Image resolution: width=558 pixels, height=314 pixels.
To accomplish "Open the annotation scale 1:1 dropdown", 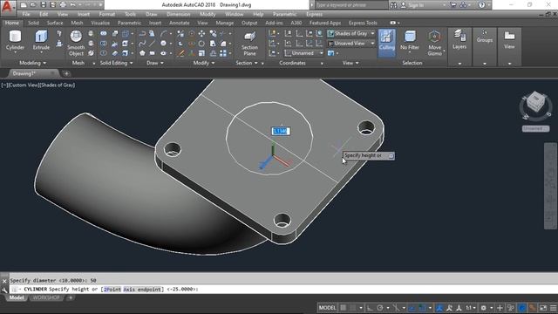I will (x=471, y=308).
